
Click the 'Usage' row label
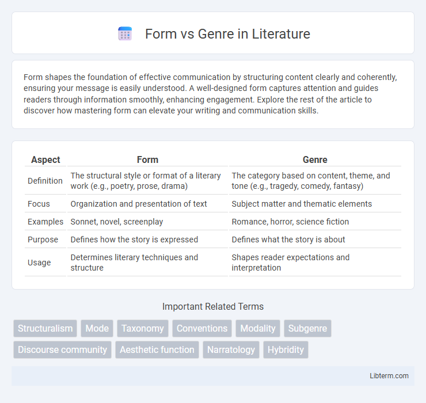click(x=39, y=263)
